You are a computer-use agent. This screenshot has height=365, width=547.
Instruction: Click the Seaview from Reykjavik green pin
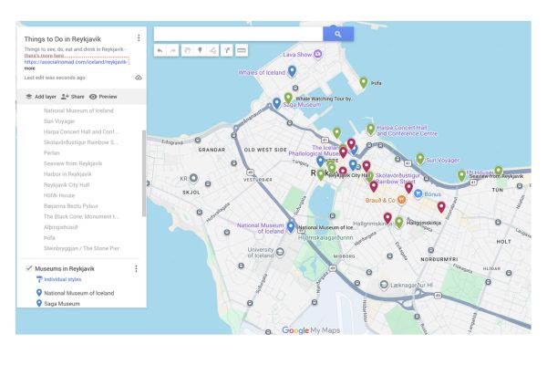[499, 171]
